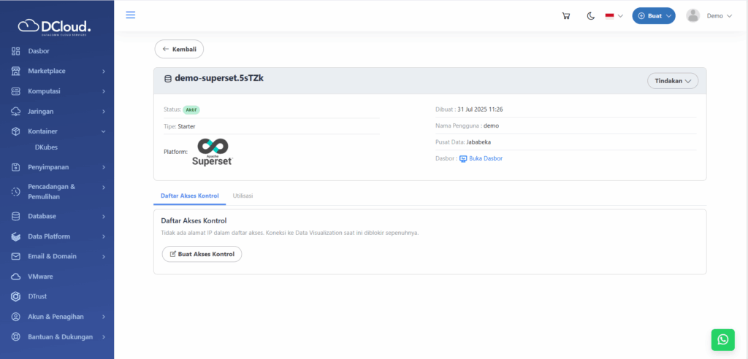
Task: Open Dasbor from the sidebar
Action: [38, 51]
